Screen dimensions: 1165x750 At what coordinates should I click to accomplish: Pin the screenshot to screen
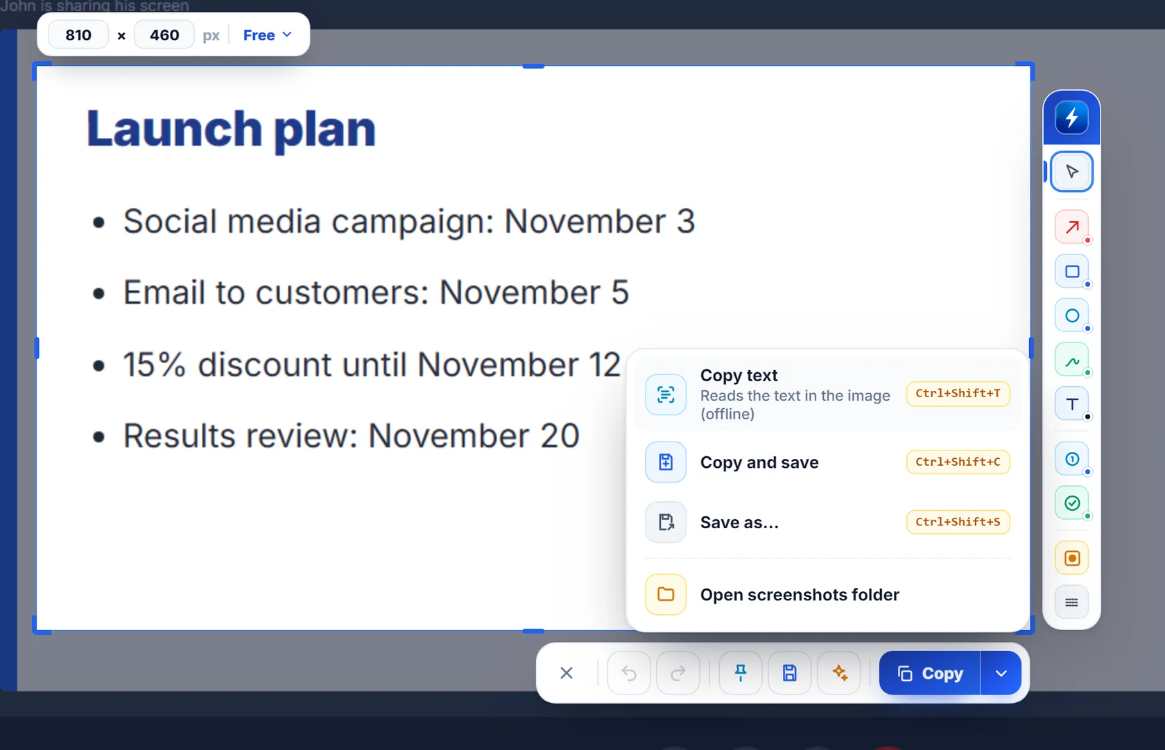pos(741,673)
